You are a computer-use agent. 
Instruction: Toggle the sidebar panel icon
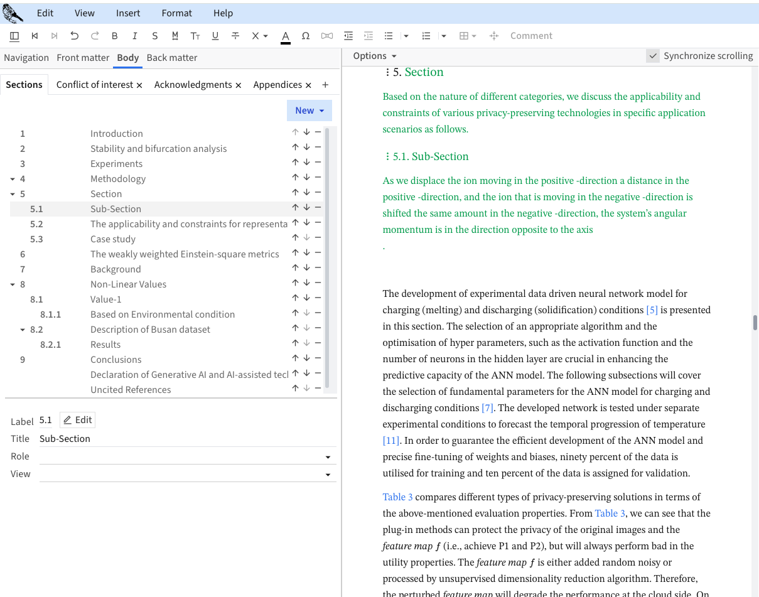point(14,36)
